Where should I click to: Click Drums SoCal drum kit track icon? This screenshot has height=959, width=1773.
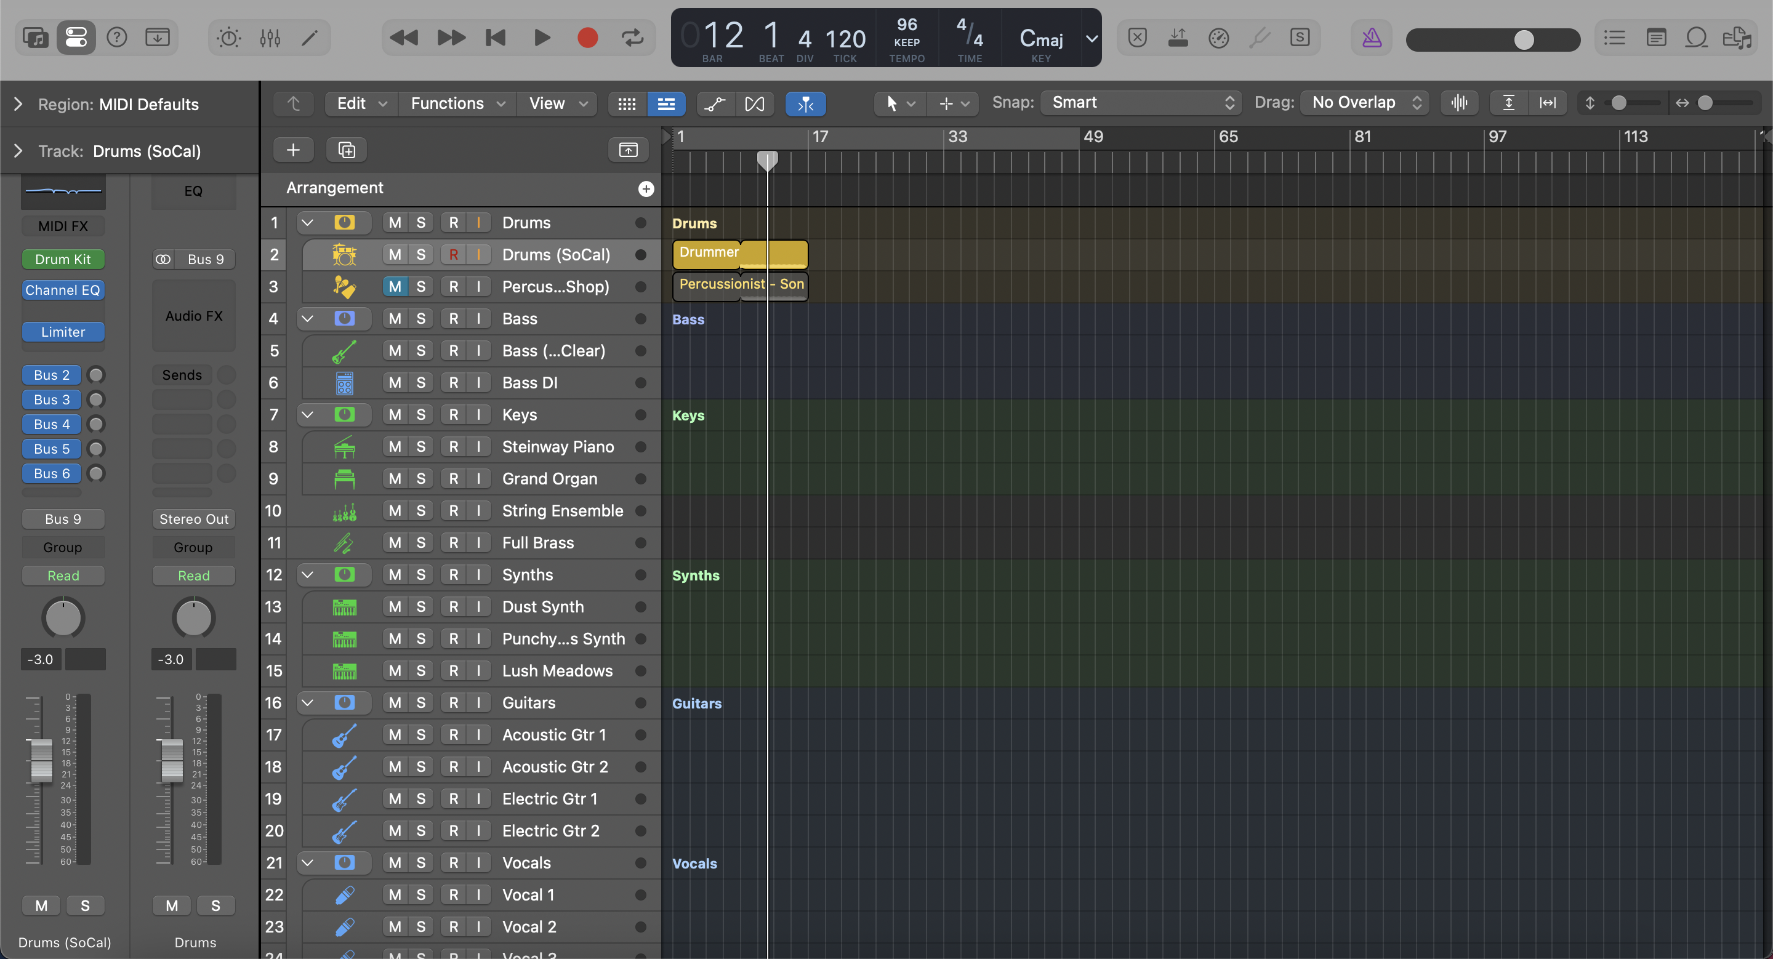coord(344,255)
